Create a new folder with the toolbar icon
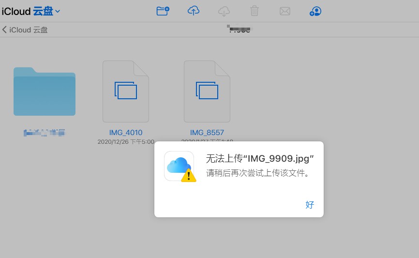419x258 pixels. pos(163,11)
